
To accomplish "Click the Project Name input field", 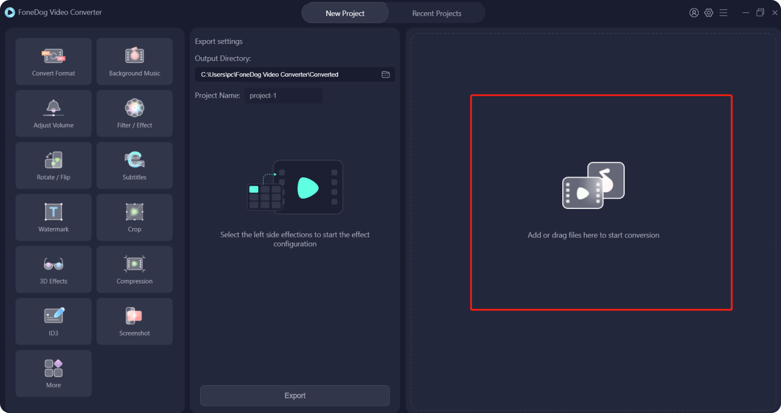I will (283, 96).
